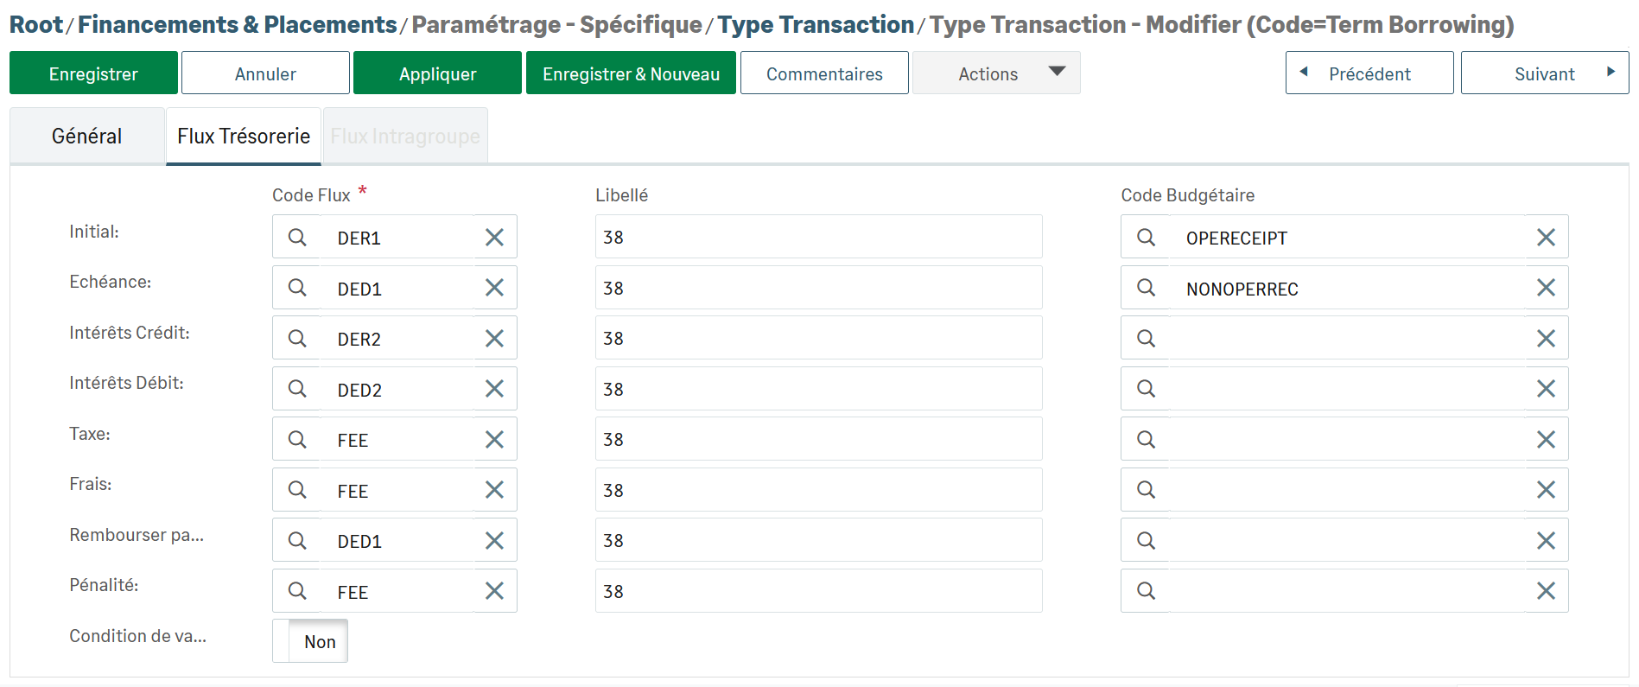
Task: Search Code Flux for Rembourser row
Action: point(297,541)
